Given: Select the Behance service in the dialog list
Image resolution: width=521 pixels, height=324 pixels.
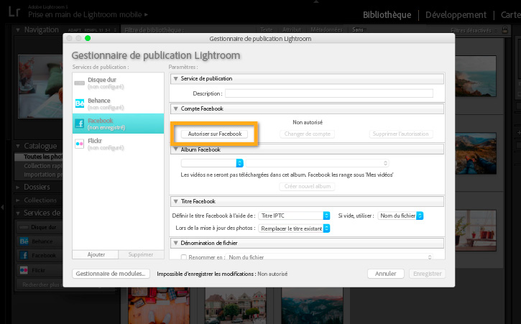Looking at the screenshot, I should (118, 103).
